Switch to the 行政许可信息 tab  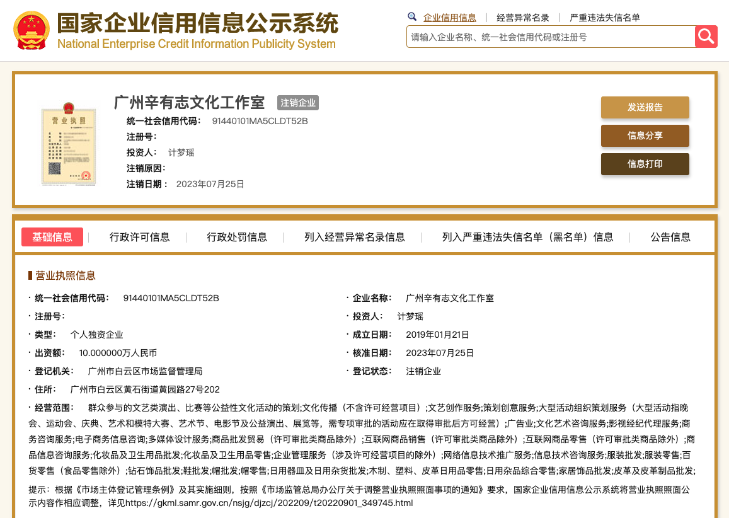point(139,237)
